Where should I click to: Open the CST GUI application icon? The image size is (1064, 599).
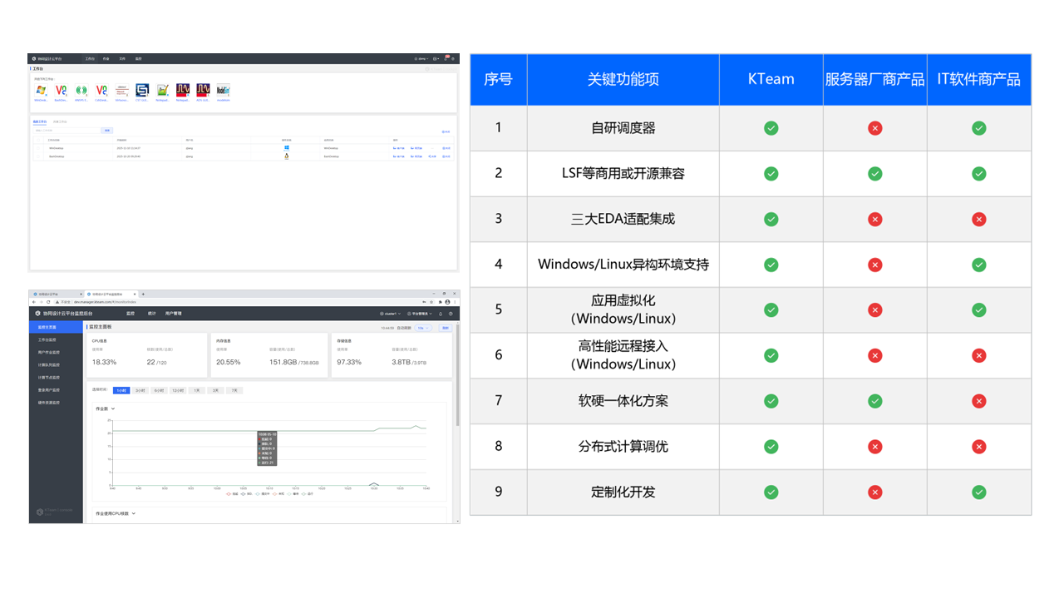[x=142, y=90]
